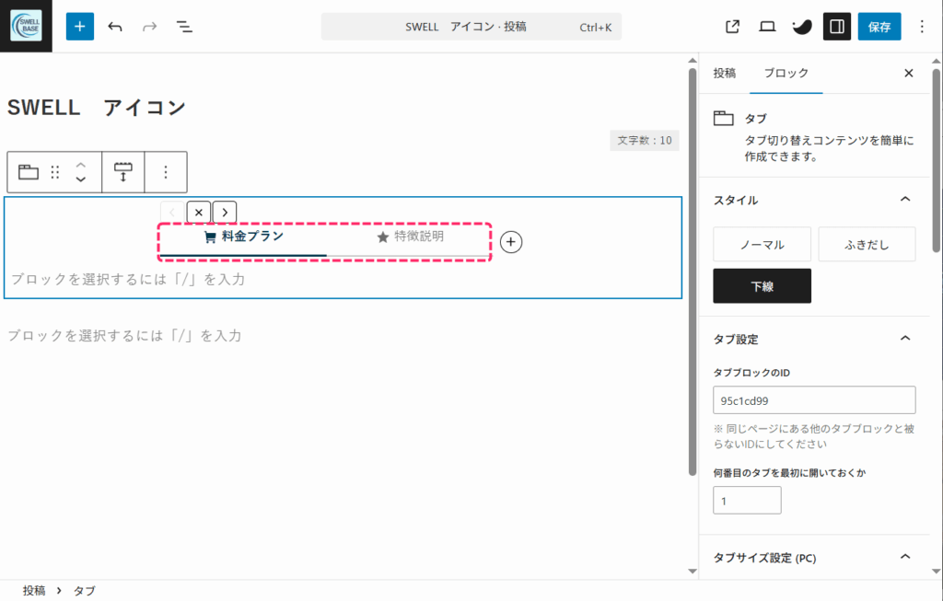This screenshot has width=943, height=601.
Task: Click the タブブロックのID input field
Action: coord(814,400)
